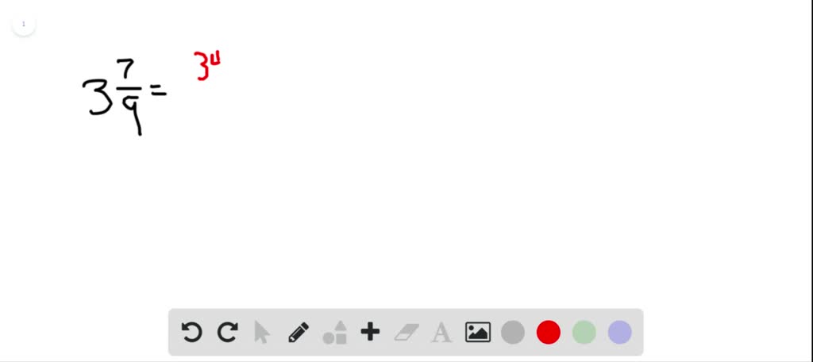Pick the gray color swatch
Viewport: 813px width, 362px height.
click(x=513, y=333)
